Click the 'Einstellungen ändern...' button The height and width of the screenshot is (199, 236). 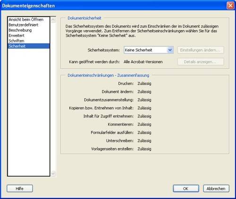click(x=201, y=50)
